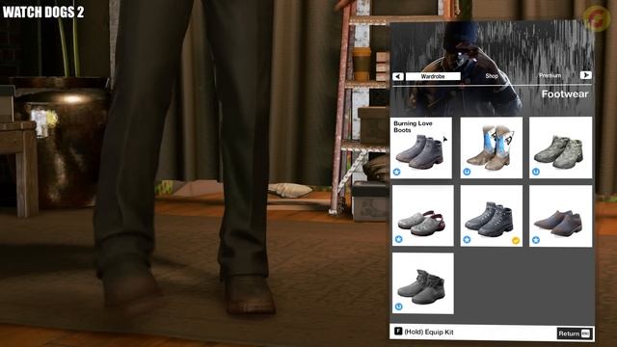Screen dimensions: 617x347
Task: Click star badge on Burning Love Boots
Action: 396,172
